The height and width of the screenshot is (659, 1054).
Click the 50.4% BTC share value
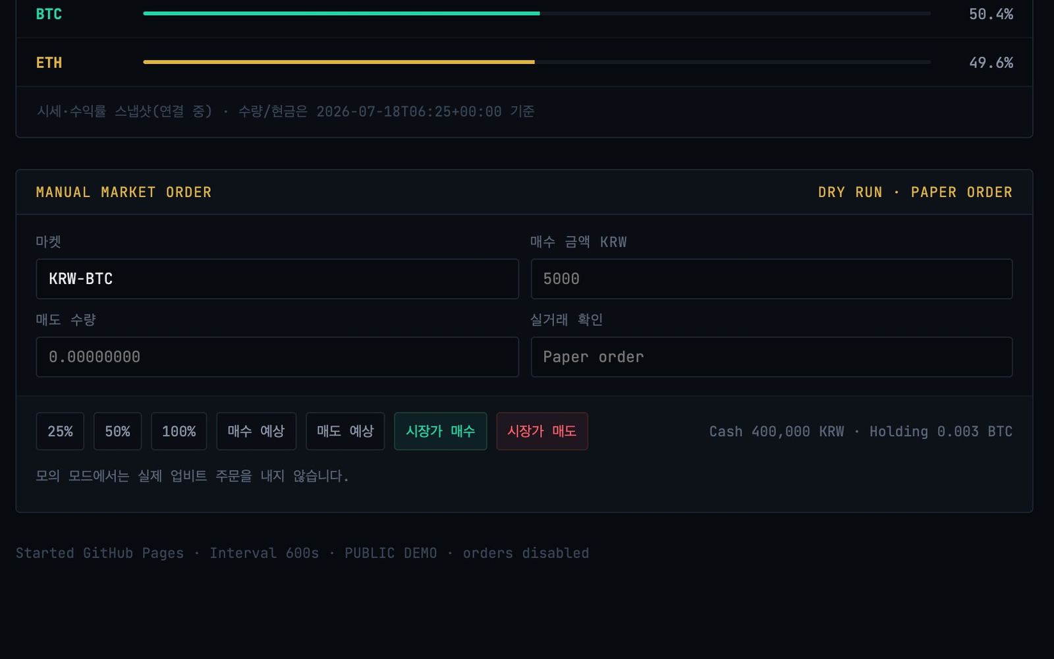(991, 14)
